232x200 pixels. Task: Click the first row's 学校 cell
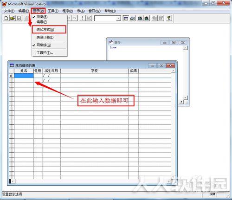coord(94,76)
